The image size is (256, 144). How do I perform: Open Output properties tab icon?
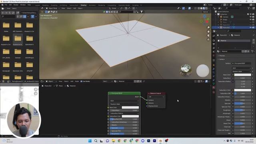coord(214,44)
